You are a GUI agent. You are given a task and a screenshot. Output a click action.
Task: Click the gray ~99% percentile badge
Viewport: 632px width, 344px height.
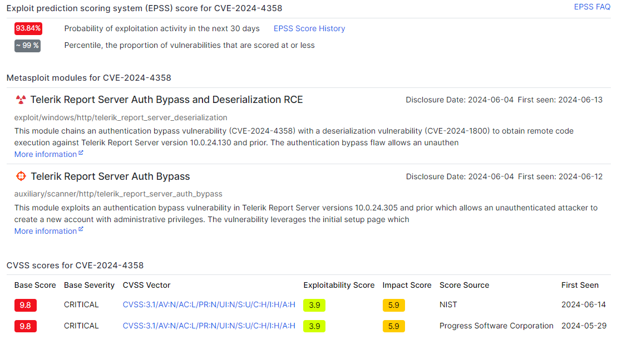(x=27, y=46)
